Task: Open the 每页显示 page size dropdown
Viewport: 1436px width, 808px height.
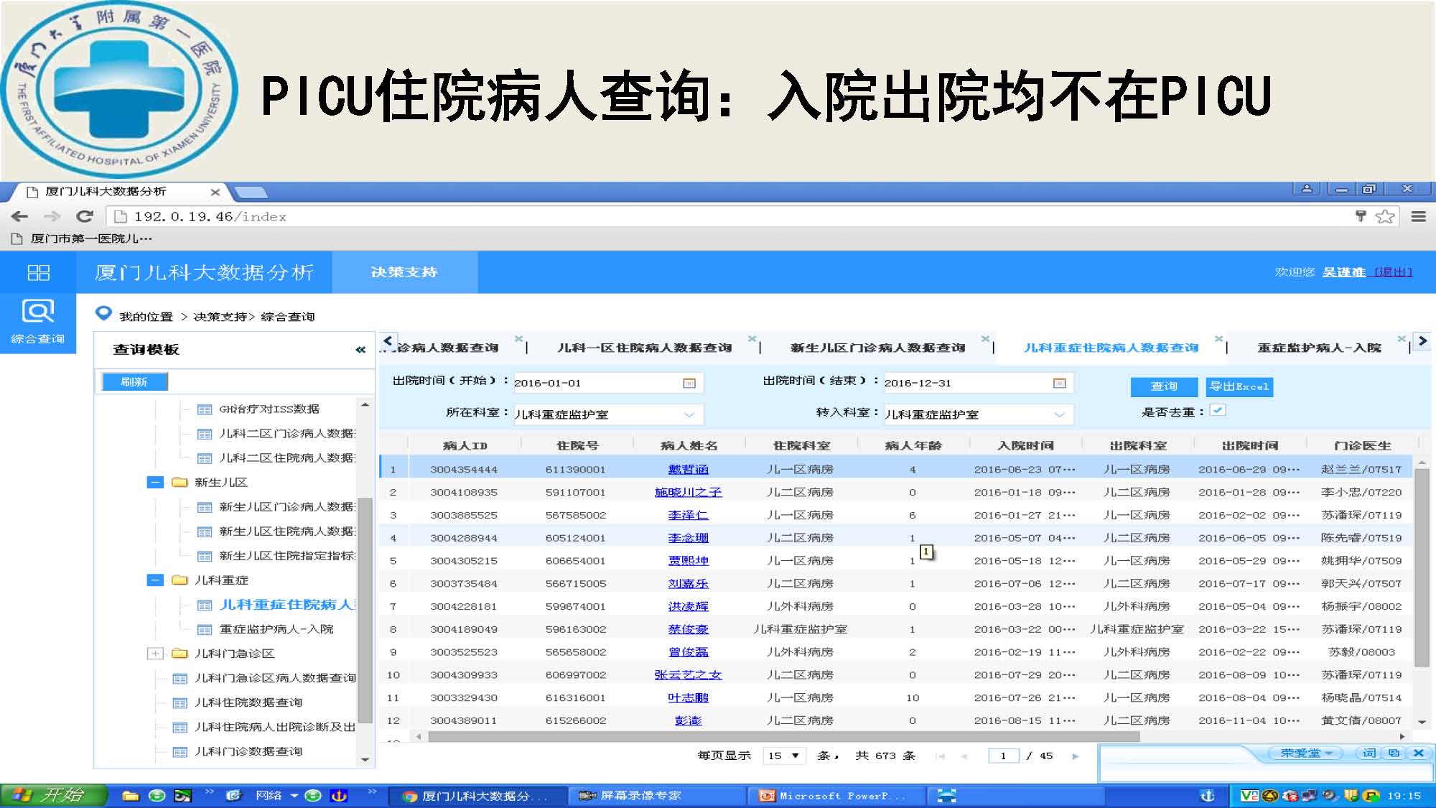Action: click(x=783, y=756)
